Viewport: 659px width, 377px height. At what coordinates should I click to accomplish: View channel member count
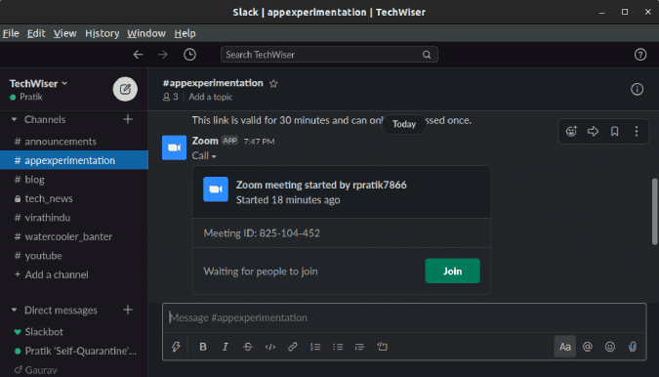click(x=170, y=97)
